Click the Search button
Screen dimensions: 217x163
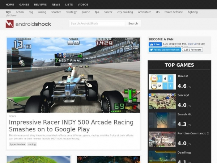pos(133,24)
